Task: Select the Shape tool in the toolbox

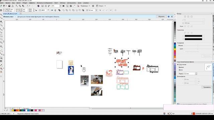Action: pos(1,18)
